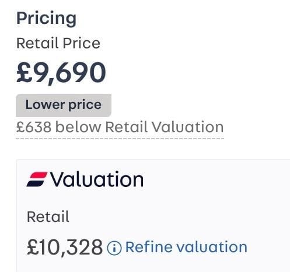Click the pound sign of the £9,690 price
This screenshot has width=290, height=272.
pos(24,72)
